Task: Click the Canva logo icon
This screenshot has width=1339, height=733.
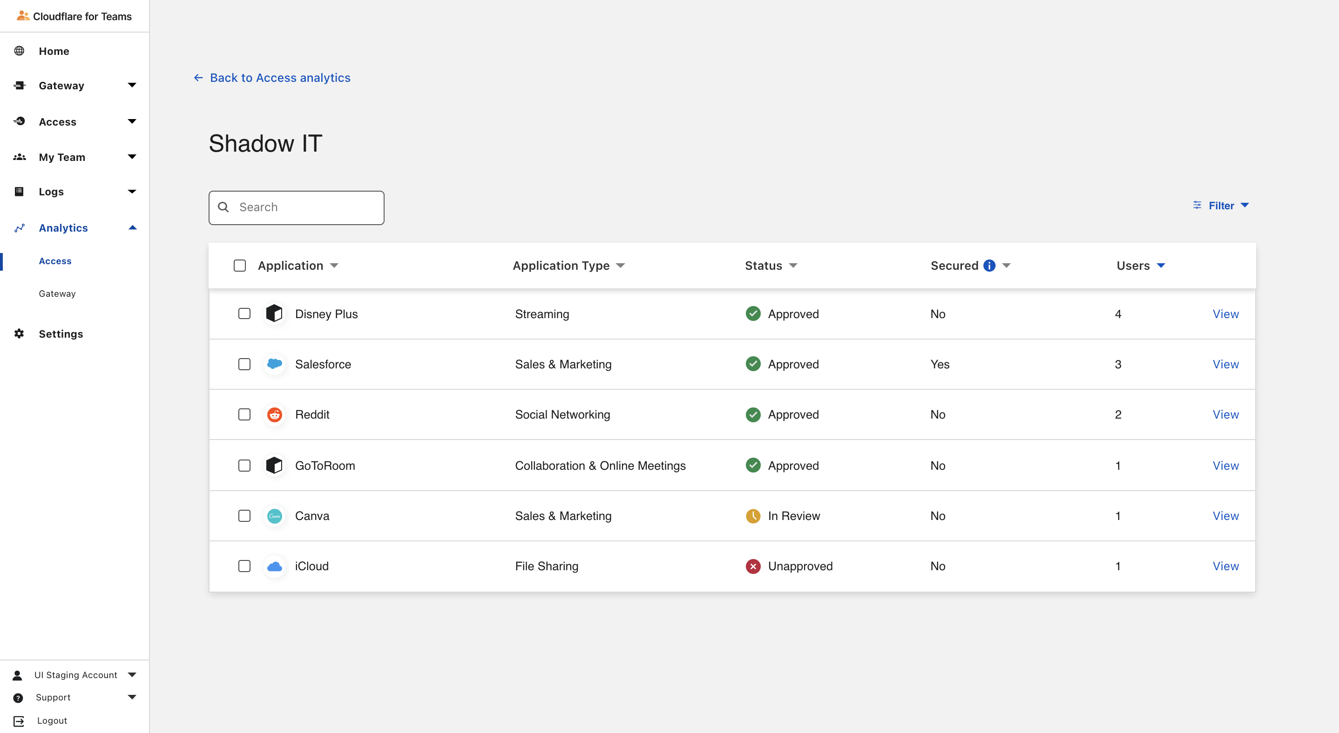Action: (x=274, y=515)
